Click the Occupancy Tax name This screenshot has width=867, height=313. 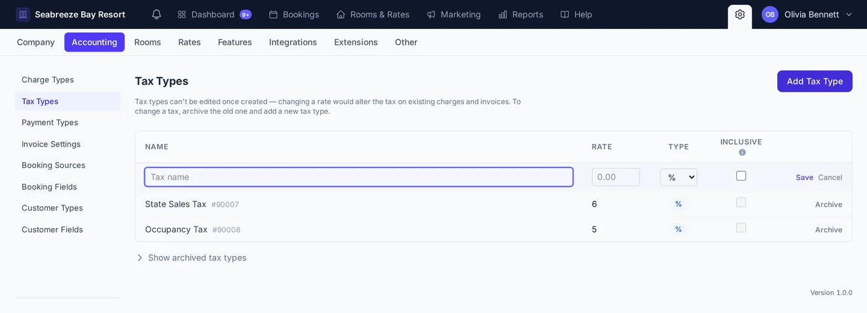[176, 229]
